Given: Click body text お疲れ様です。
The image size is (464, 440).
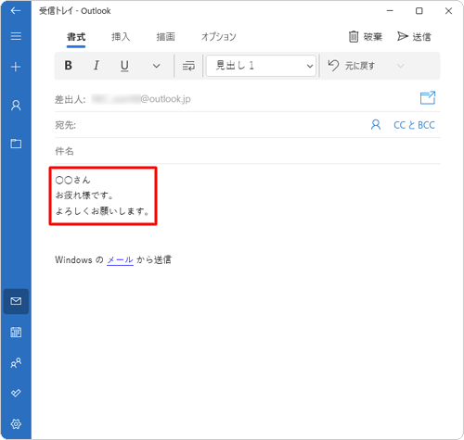Looking at the screenshot, I should click(x=84, y=195).
